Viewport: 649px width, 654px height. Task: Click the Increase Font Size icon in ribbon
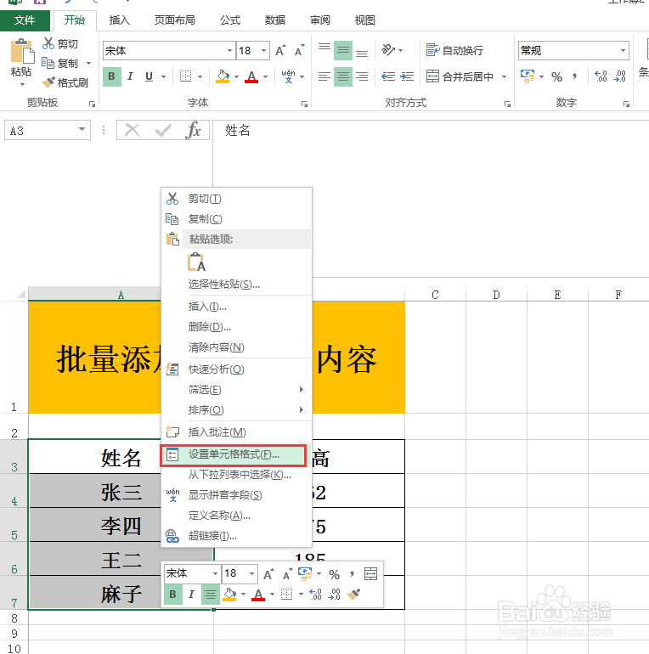pos(280,50)
